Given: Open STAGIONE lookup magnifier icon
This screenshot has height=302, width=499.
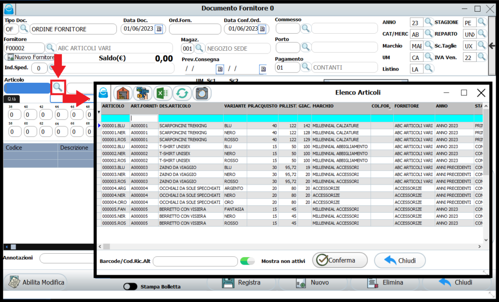Looking at the screenshot, I should click(481, 22).
